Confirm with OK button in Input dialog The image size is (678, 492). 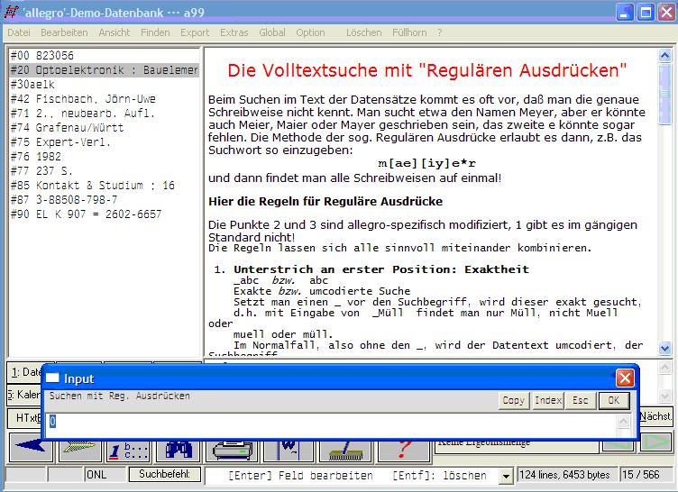pyautogui.click(x=614, y=400)
